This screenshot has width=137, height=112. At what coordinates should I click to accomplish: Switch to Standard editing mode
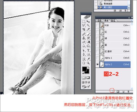(84, 78)
